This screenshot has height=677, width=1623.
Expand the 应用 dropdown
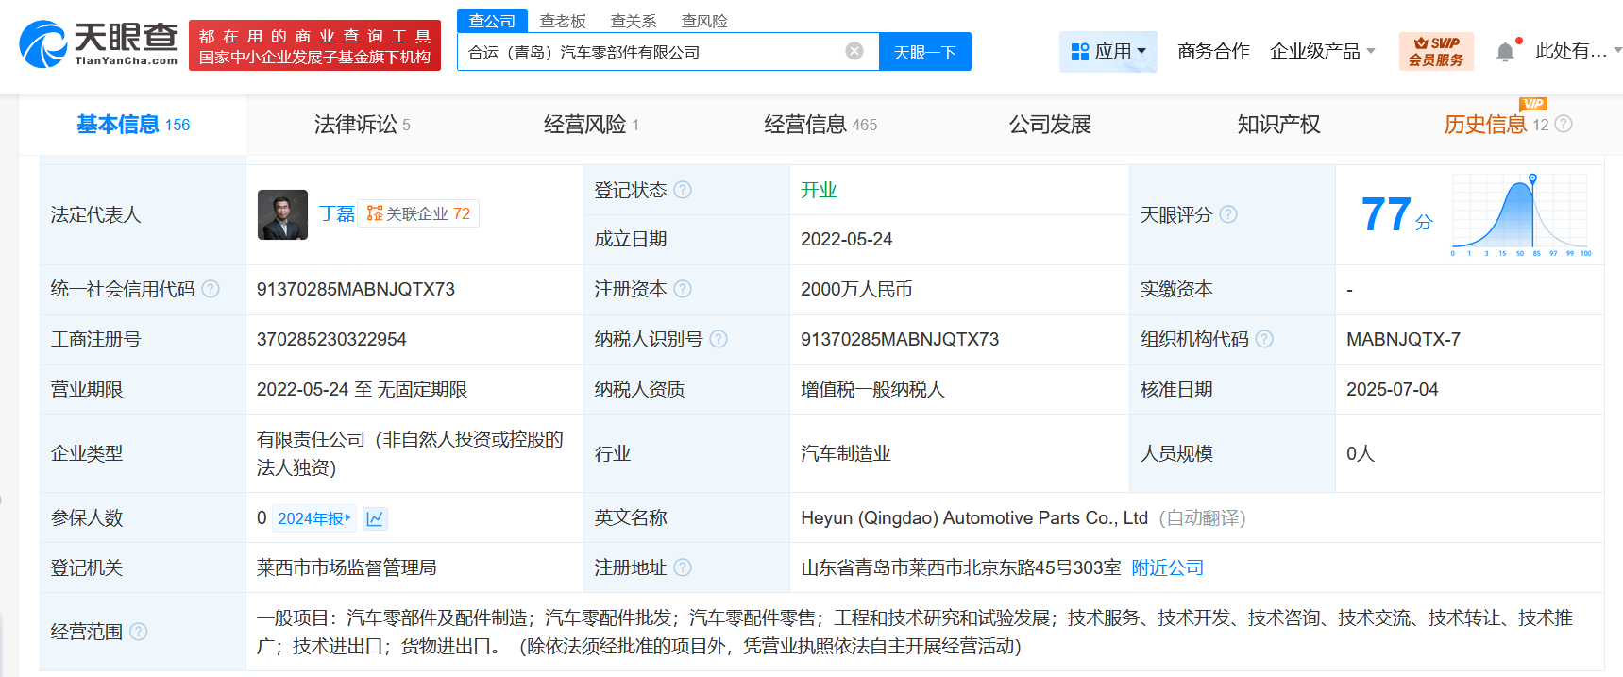coord(1108,51)
